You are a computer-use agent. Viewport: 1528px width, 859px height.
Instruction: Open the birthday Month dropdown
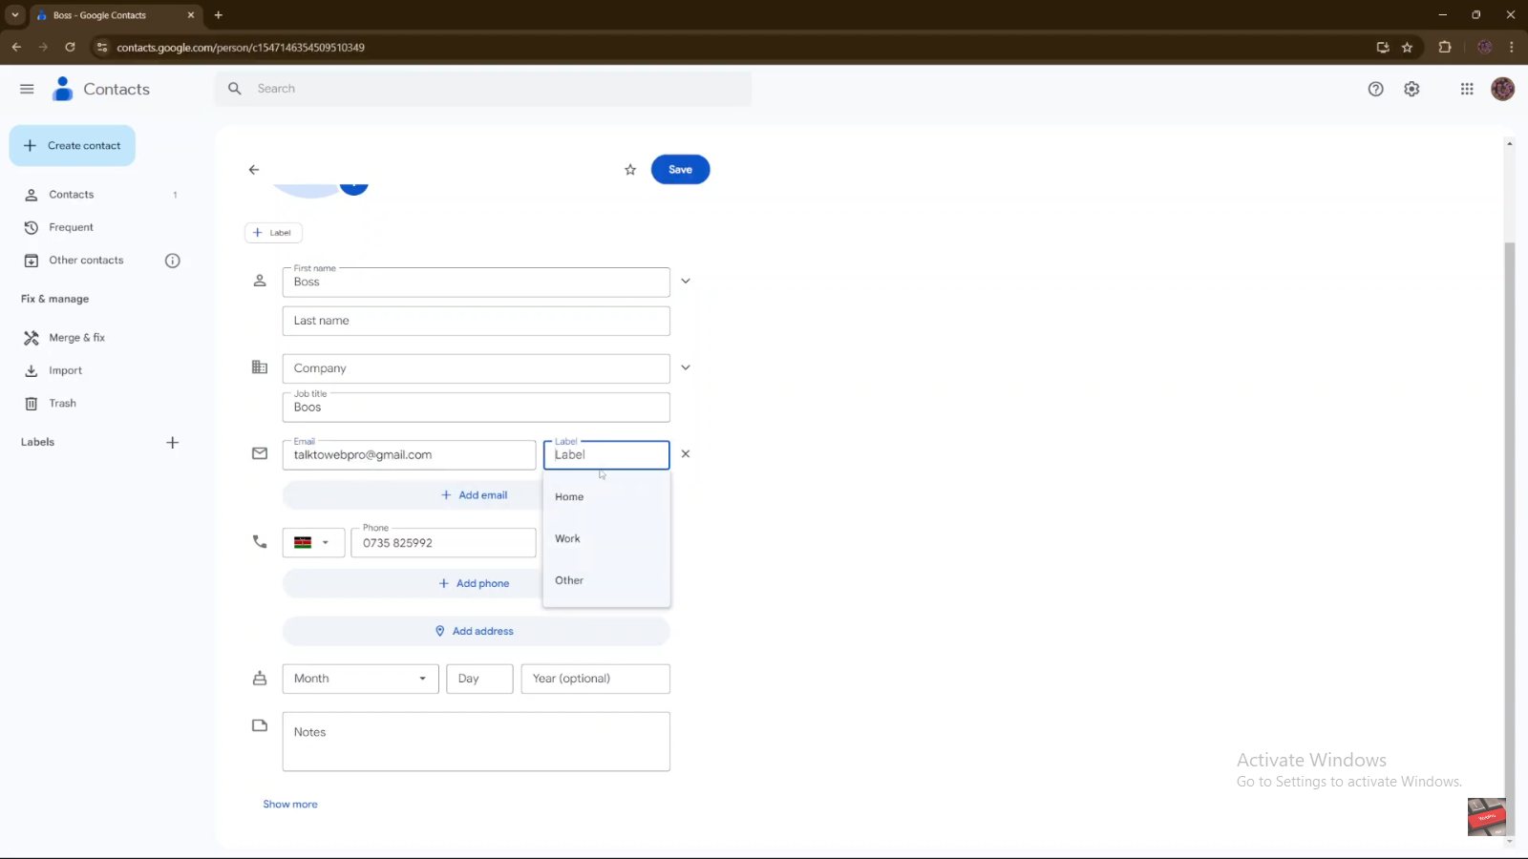pos(360,679)
